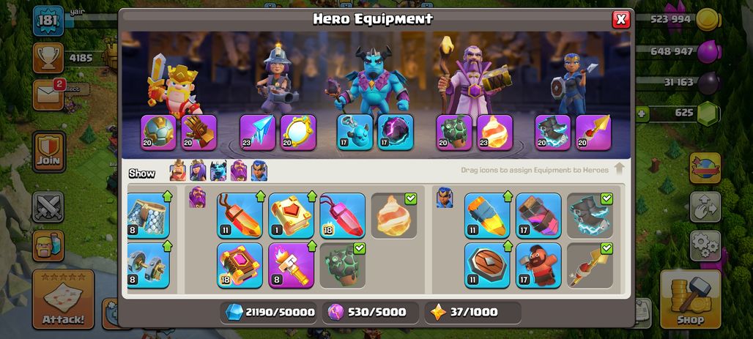
Task: Select the Healing Tome equipment level 18
Action: (x=240, y=265)
